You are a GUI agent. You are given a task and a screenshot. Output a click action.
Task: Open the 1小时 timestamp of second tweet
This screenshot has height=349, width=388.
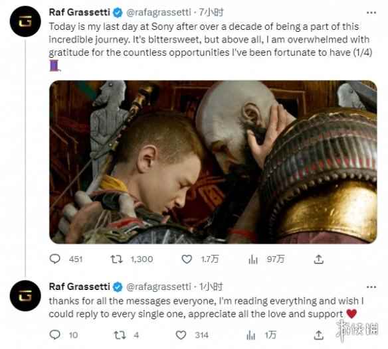pyautogui.click(x=211, y=287)
